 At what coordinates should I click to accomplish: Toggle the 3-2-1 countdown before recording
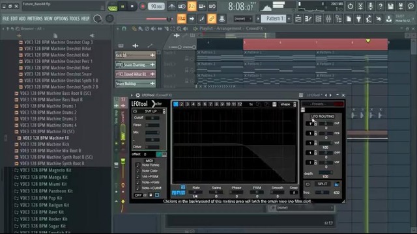coord(192,6)
